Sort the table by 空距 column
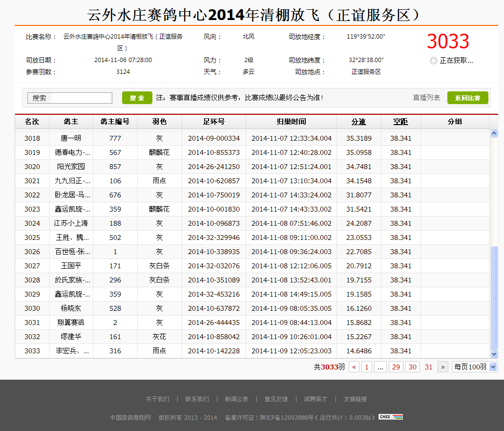Viewport: 504px width, 431px height. pos(400,122)
